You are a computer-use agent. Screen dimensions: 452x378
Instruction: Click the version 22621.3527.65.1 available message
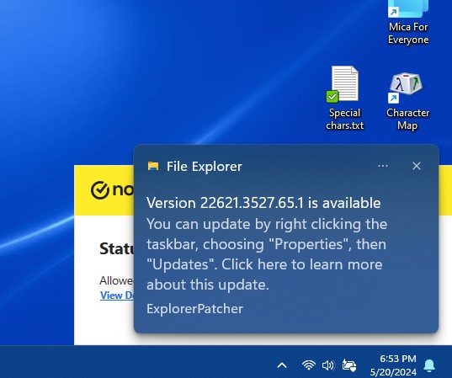point(263,203)
